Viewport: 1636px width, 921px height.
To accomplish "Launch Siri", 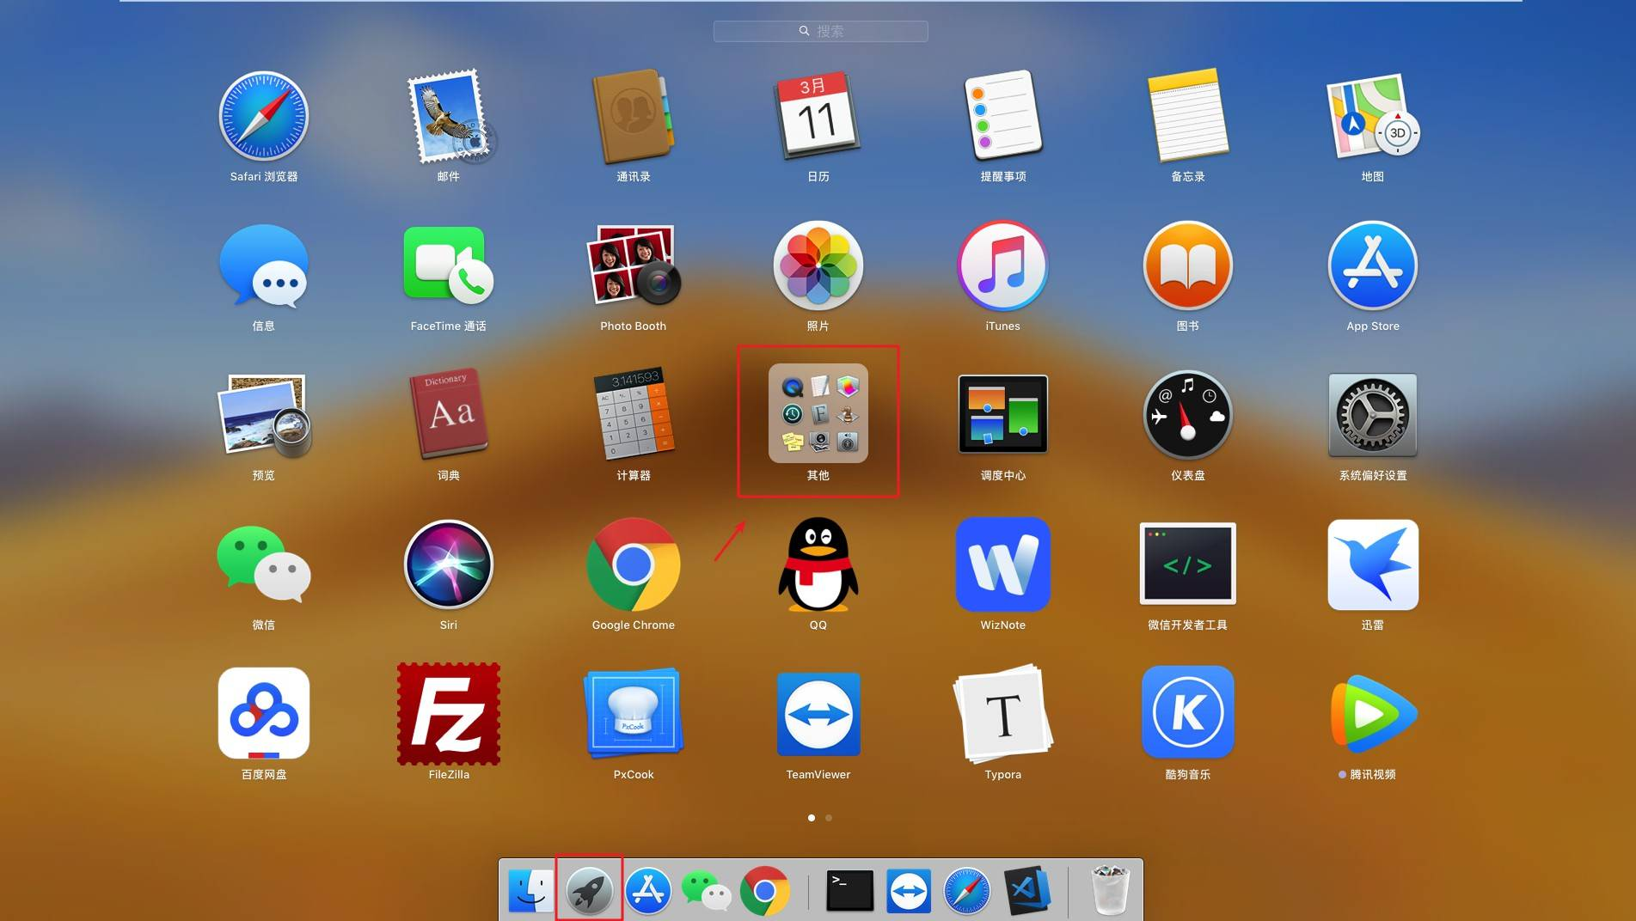I will (448, 564).
